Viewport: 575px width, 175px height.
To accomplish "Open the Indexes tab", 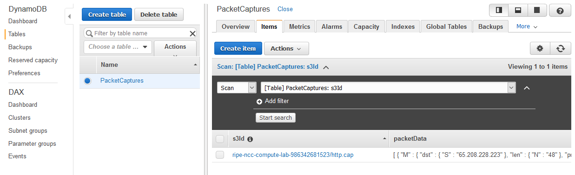I will point(403,26).
